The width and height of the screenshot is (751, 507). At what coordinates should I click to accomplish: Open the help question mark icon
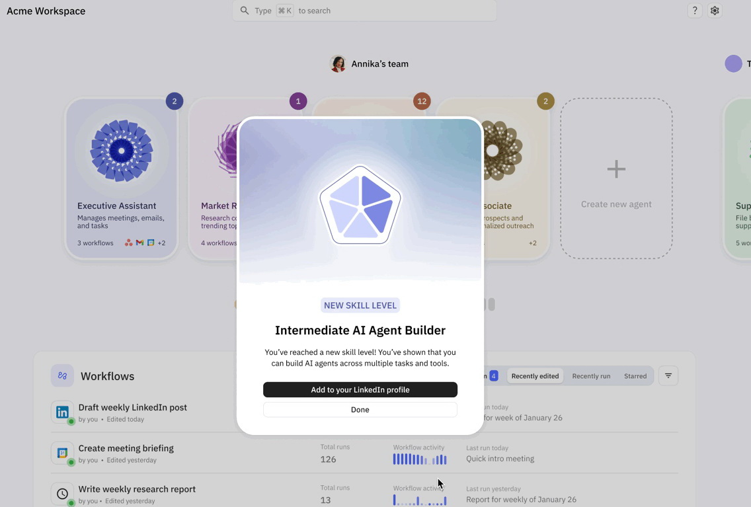pos(694,11)
